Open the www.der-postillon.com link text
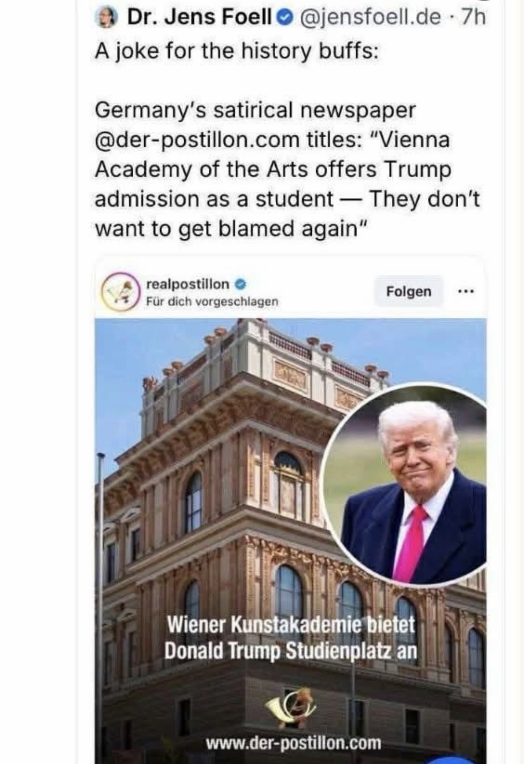 (x=293, y=743)
